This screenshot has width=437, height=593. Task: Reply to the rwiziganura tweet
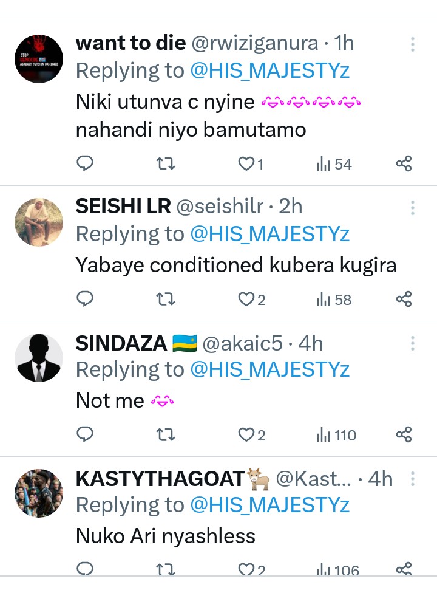click(x=86, y=163)
